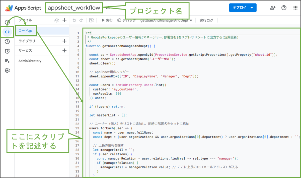
Task: Open the Google apps grid
Action: (x=295, y=8)
